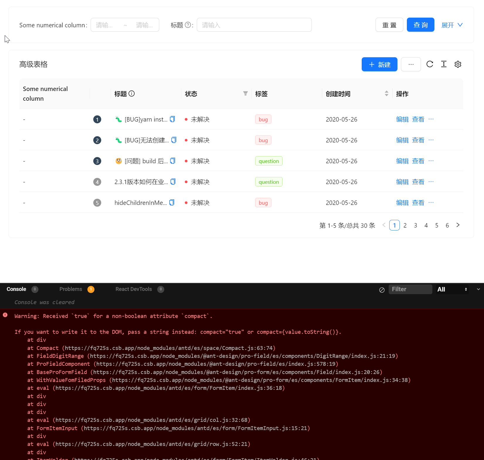Switch to the React DevTools tab
This screenshot has height=460, width=484.
pos(133,289)
